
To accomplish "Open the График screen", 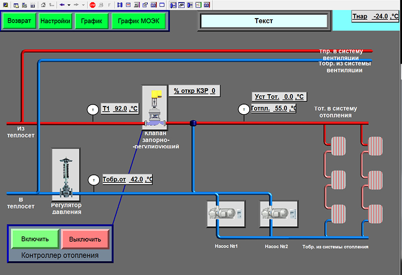I will click(x=91, y=21).
